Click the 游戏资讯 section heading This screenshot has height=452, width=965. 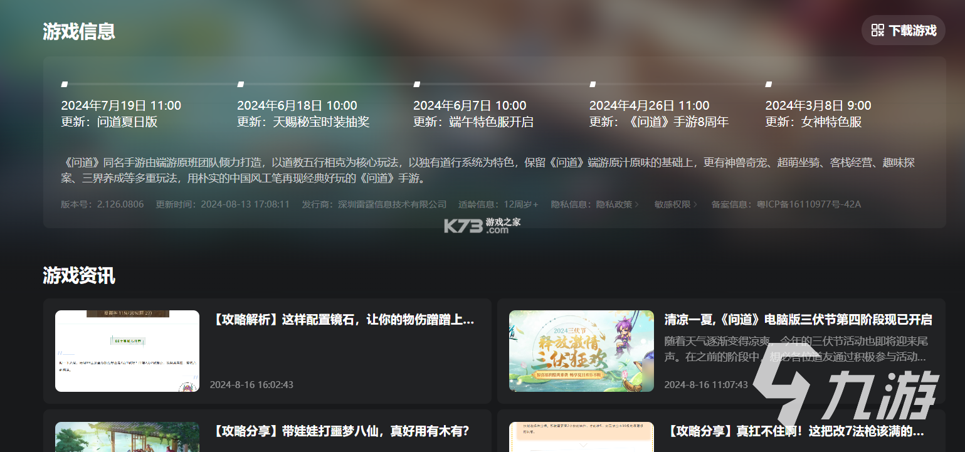79,275
